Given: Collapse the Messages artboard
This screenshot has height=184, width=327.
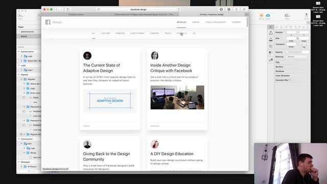Looking at the screenshot, I should tap(19, 162).
